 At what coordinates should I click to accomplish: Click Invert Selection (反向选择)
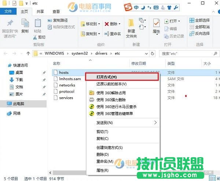[x=199, y=34]
